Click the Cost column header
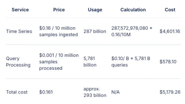185x104 pixels. pyautogui.click(x=170, y=10)
